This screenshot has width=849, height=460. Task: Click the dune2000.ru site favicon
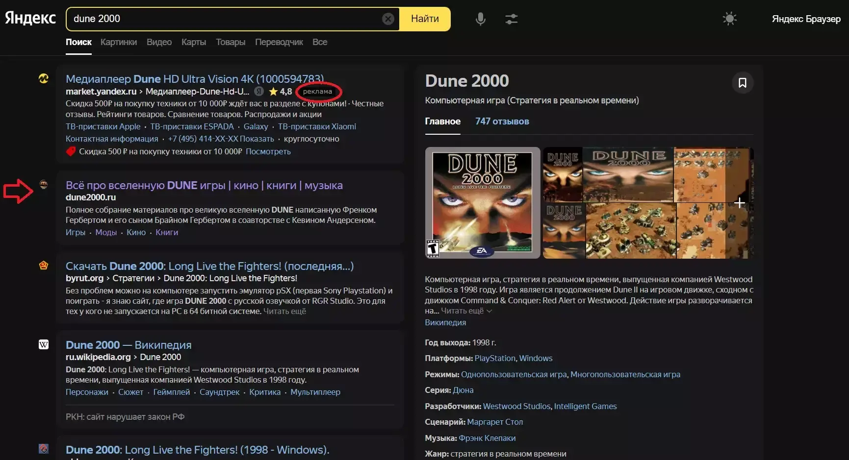44,185
